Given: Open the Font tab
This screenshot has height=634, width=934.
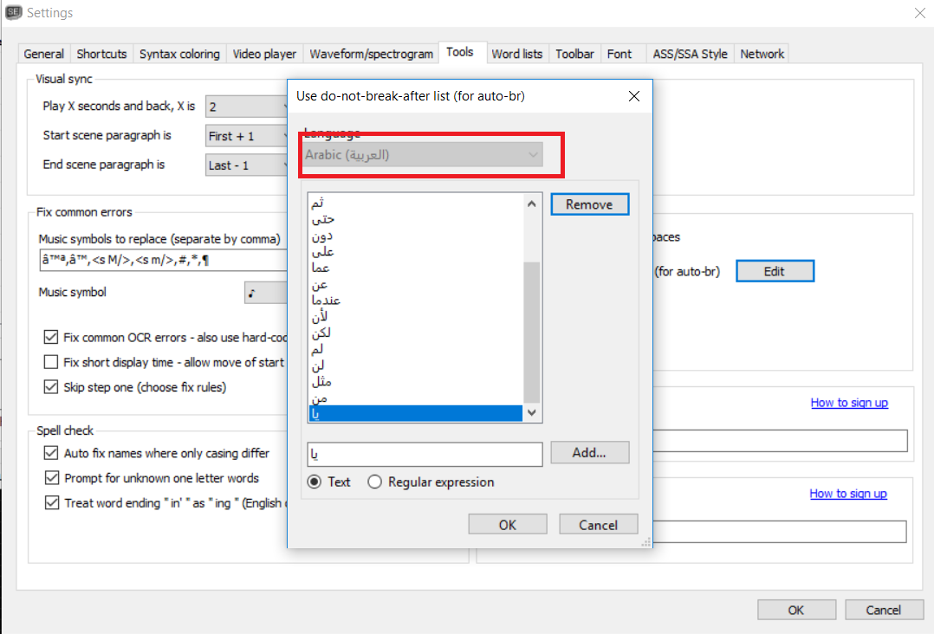Looking at the screenshot, I should [x=619, y=54].
